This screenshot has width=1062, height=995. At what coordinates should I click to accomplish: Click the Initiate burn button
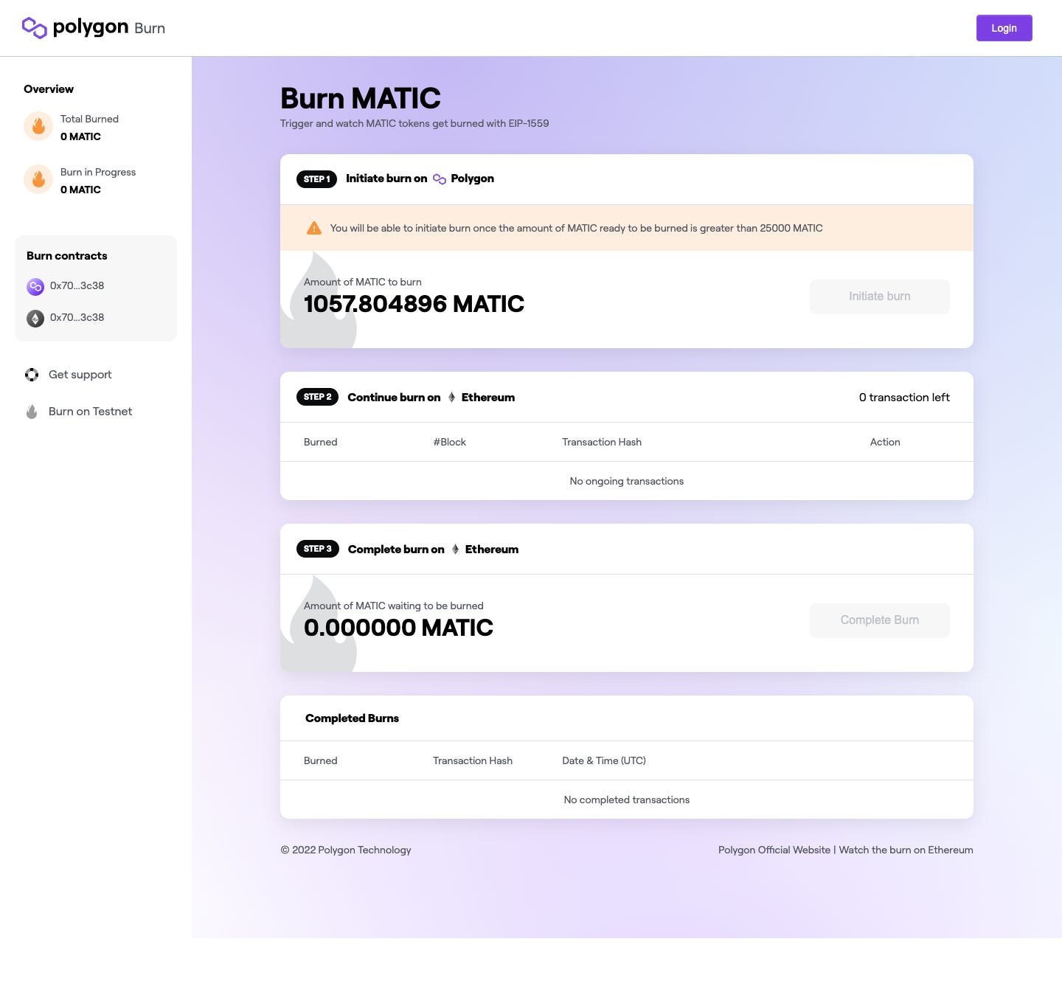[x=879, y=297]
